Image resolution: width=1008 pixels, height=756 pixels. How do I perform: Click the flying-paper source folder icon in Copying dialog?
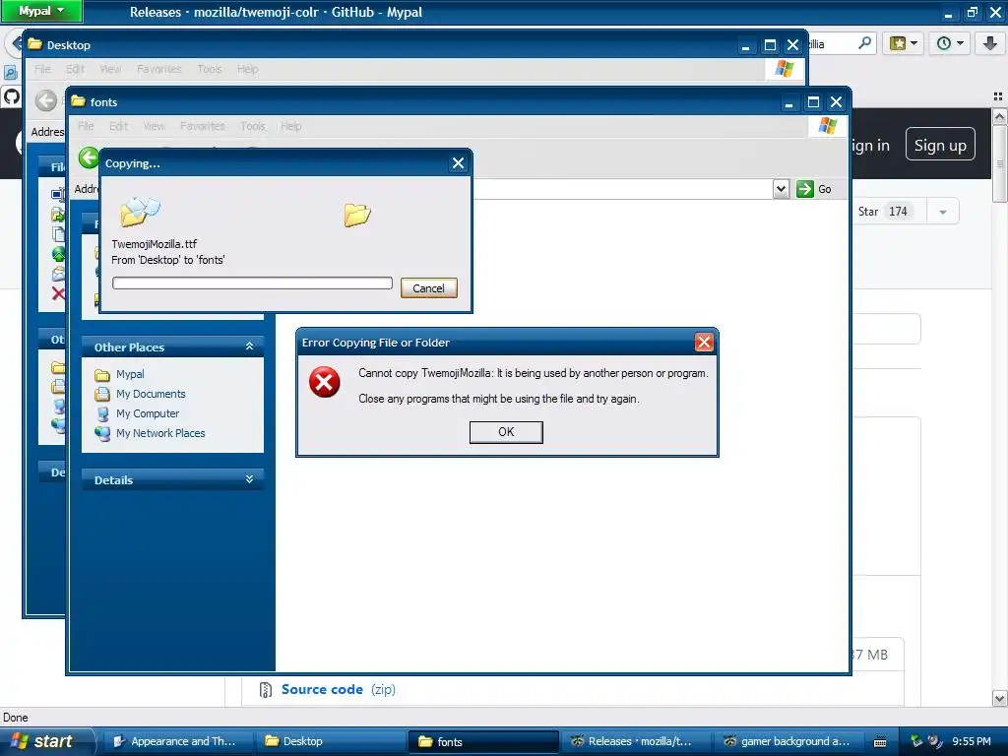(x=140, y=212)
